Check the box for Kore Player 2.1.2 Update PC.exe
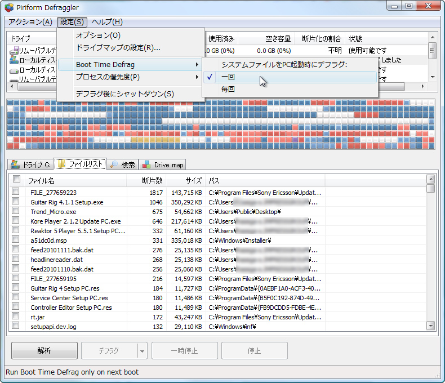Viewport: 445px width, 383px height. click(16, 220)
